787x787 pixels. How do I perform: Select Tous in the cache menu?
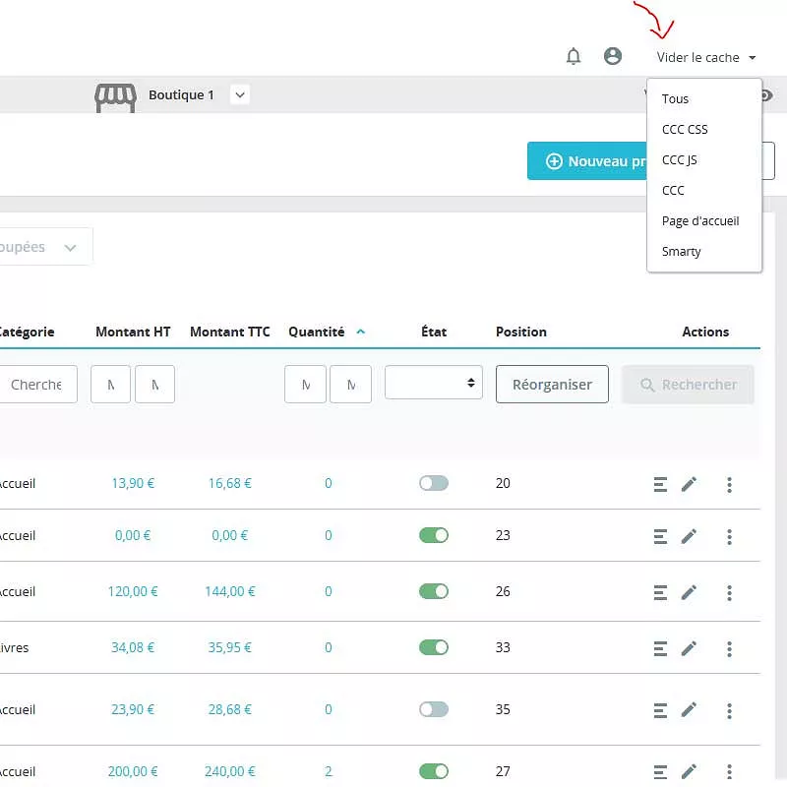675,99
